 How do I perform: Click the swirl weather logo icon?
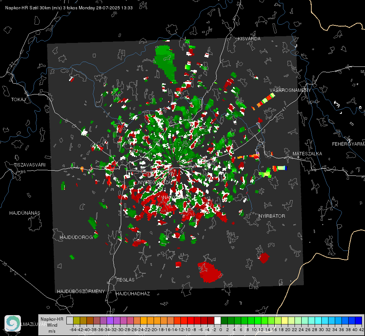(13, 323)
